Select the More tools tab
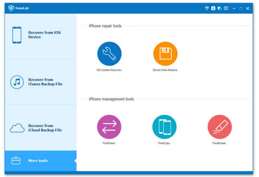Viewport: 259px width, 177px height. [x=41, y=161]
